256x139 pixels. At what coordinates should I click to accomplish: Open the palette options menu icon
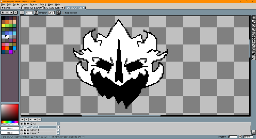pos(16,13)
